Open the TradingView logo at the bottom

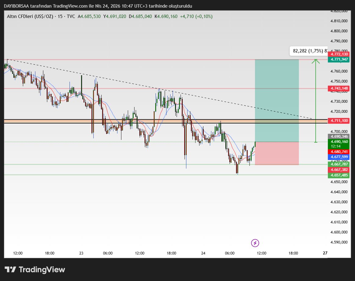(x=35, y=269)
